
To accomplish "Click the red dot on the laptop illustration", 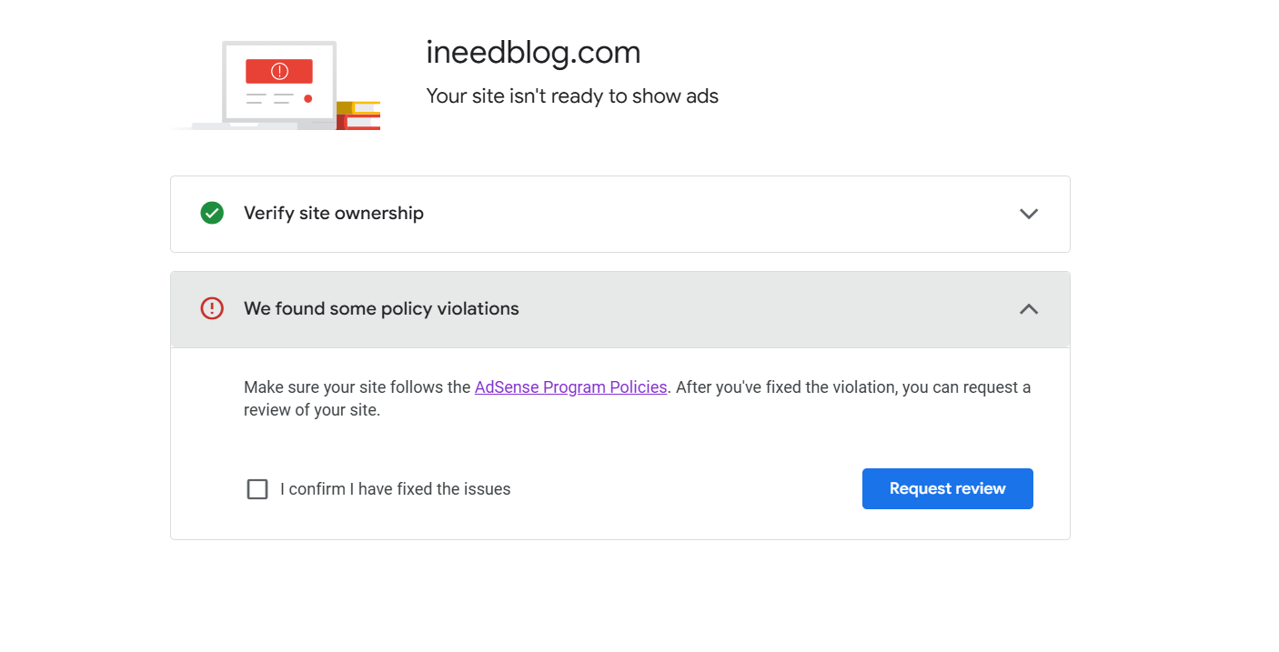I will click(308, 98).
